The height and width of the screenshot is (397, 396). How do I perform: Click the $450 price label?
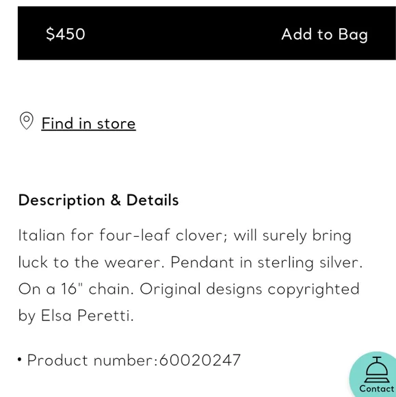(x=65, y=34)
